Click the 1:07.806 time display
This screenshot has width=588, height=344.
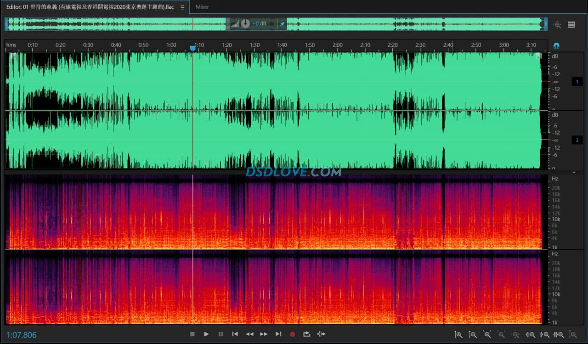22,335
